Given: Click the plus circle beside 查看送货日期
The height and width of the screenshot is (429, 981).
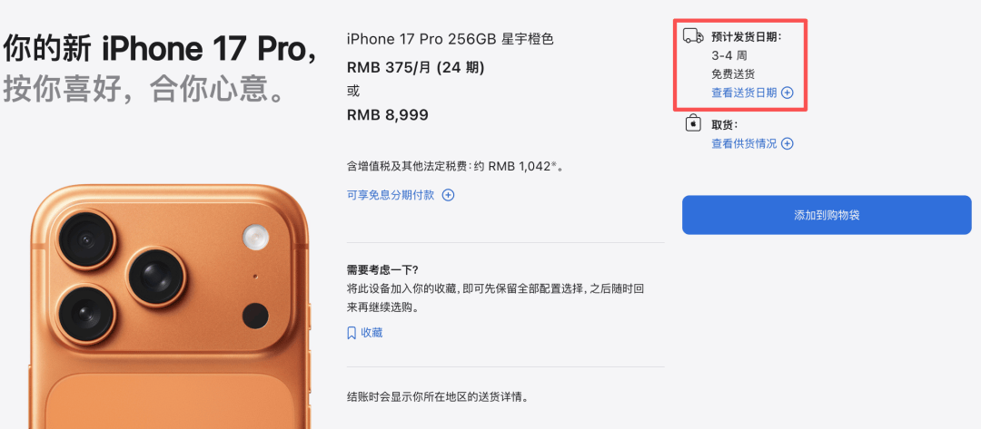Looking at the screenshot, I should pyautogui.click(x=787, y=93).
